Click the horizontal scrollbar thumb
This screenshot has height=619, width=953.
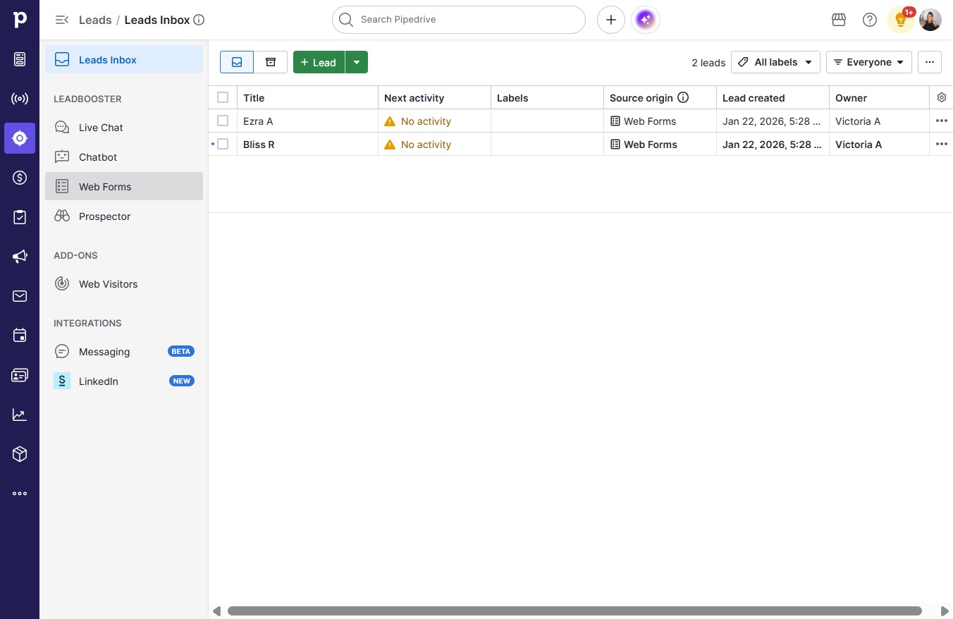click(x=574, y=611)
